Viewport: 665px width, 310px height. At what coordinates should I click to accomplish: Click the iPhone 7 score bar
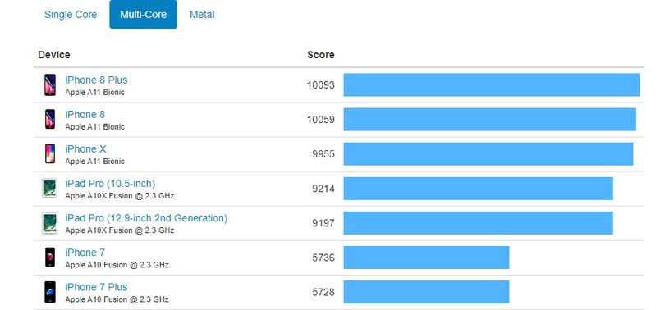click(426, 258)
